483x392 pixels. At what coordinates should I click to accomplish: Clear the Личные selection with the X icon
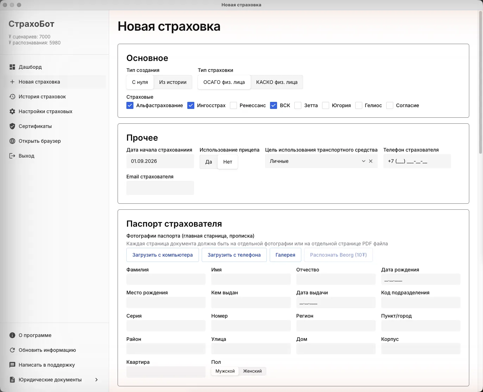click(x=371, y=161)
